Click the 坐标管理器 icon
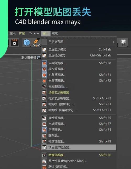 click(44, 124)
